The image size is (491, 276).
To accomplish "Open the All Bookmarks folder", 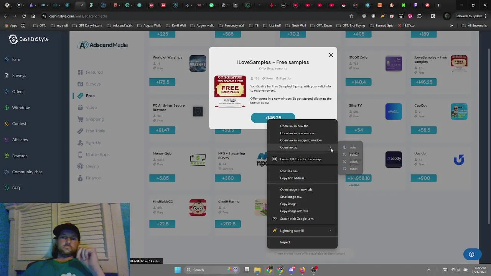I will [475, 26].
